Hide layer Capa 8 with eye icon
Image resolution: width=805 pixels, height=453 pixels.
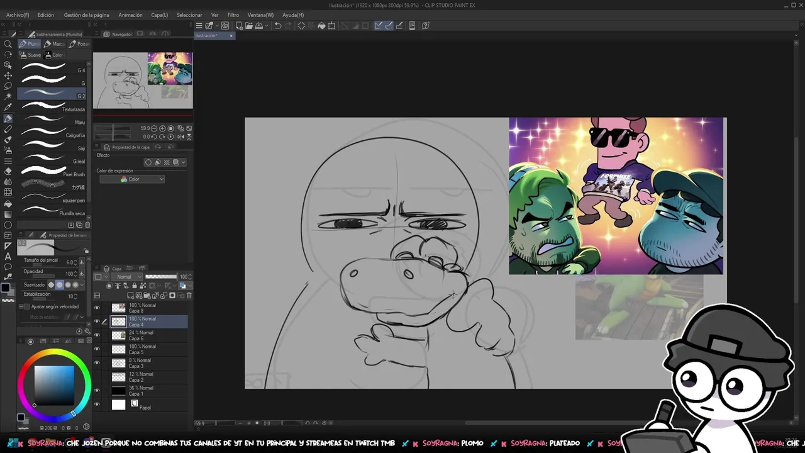pyautogui.click(x=97, y=308)
